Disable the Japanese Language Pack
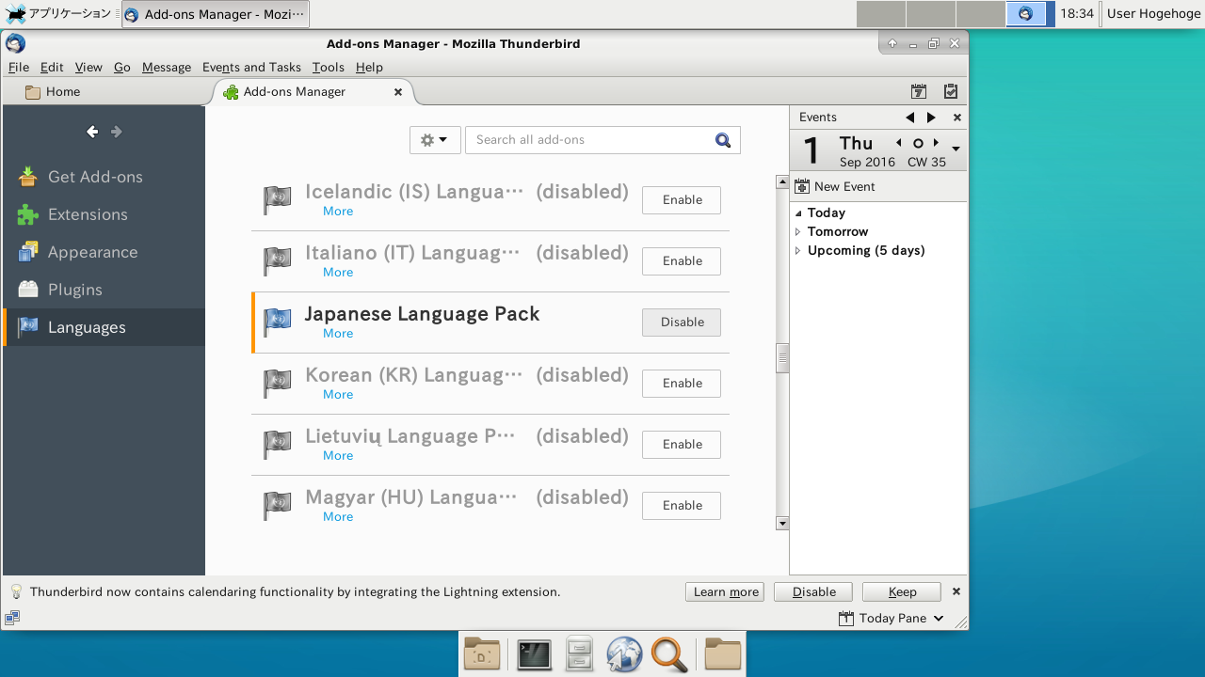The width and height of the screenshot is (1205, 677). point(682,323)
